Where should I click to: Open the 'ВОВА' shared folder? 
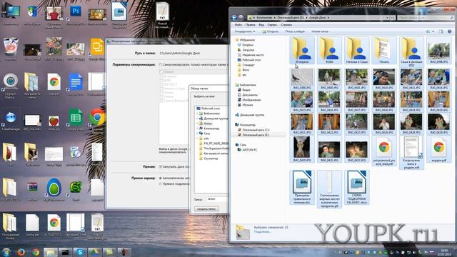[329, 50]
